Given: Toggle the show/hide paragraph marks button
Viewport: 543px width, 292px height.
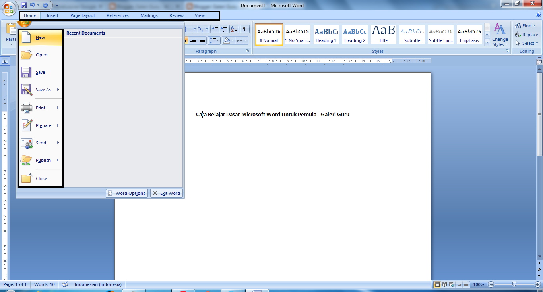Looking at the screenshot, I should click(x=245, y=29).
